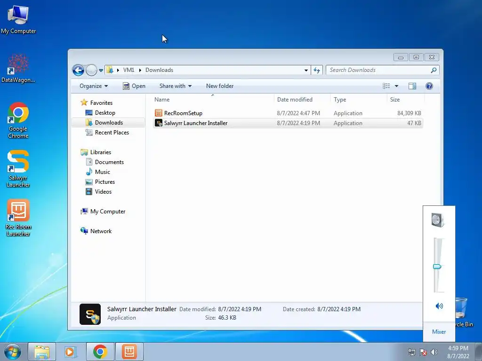The width and height of the screenshot is (482, 361).
Task: Click the forward navigation button
Action: (91, 71)
